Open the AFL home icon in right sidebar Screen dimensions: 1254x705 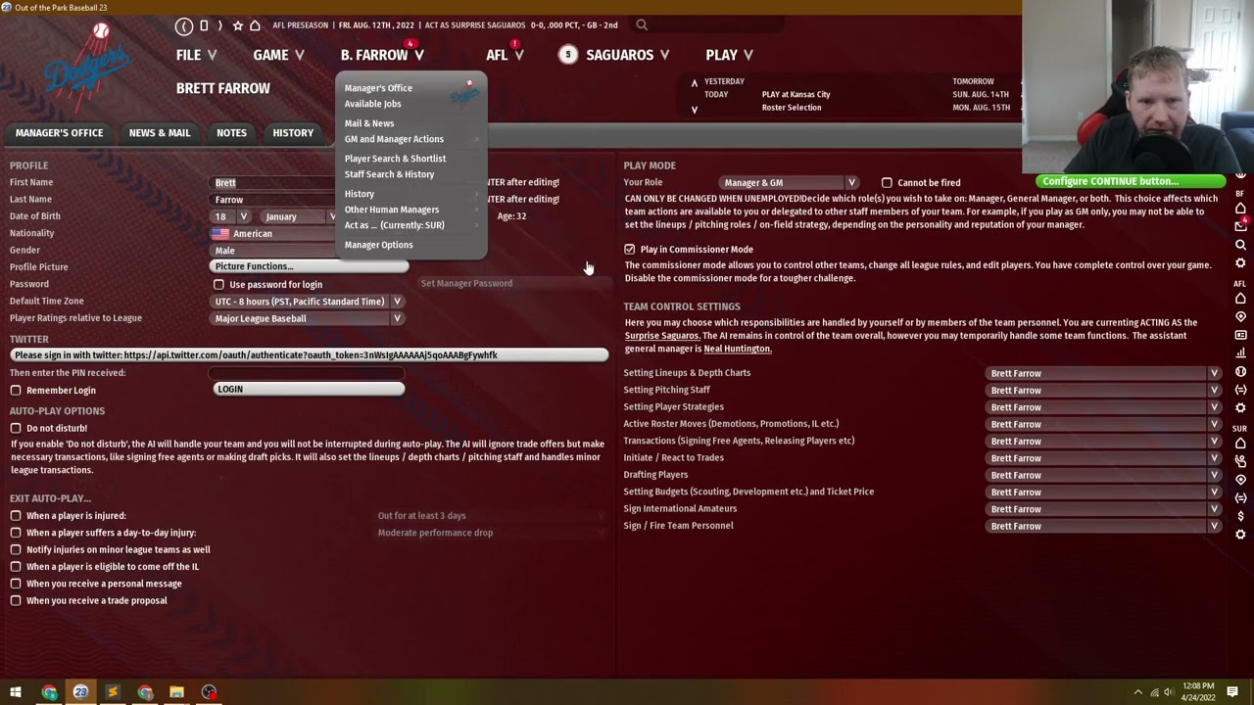point(1240,299)
